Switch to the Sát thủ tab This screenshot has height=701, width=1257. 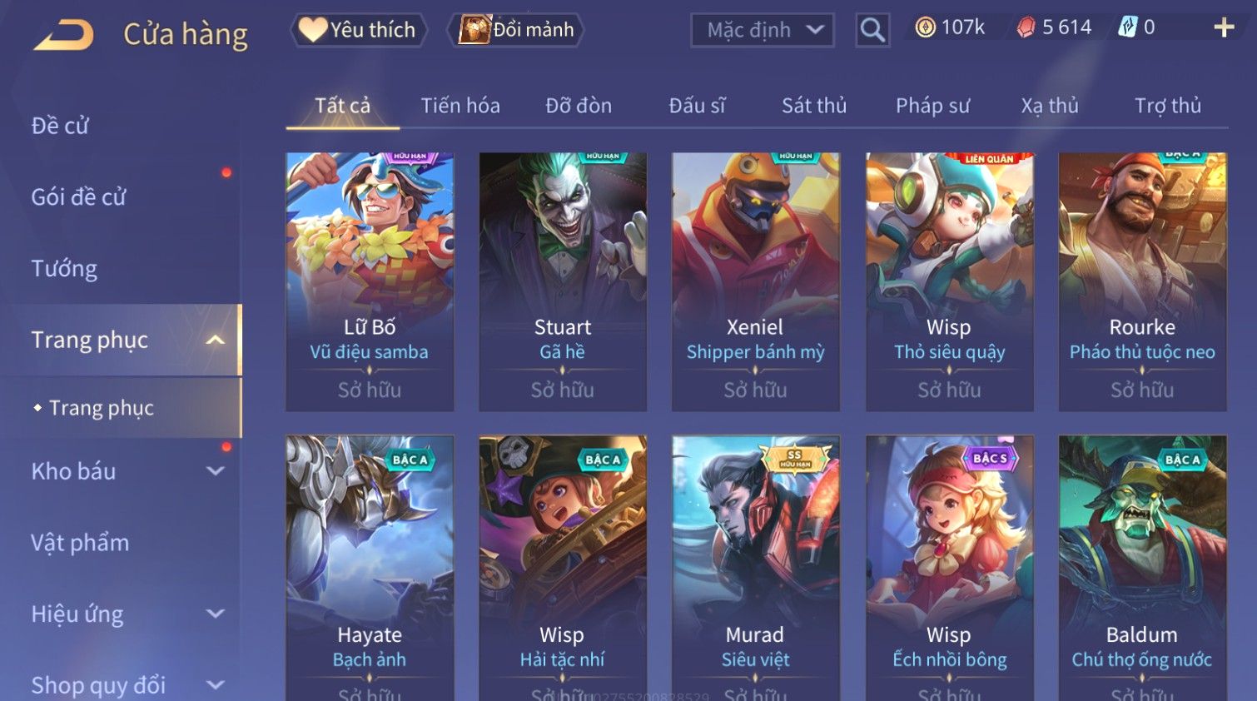coord(813,106)
